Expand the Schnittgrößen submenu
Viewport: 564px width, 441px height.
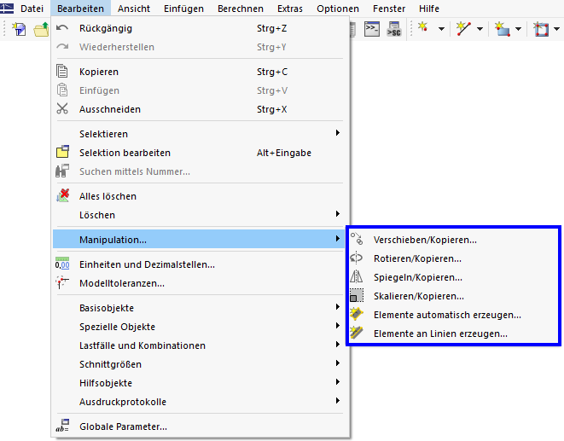199,364
